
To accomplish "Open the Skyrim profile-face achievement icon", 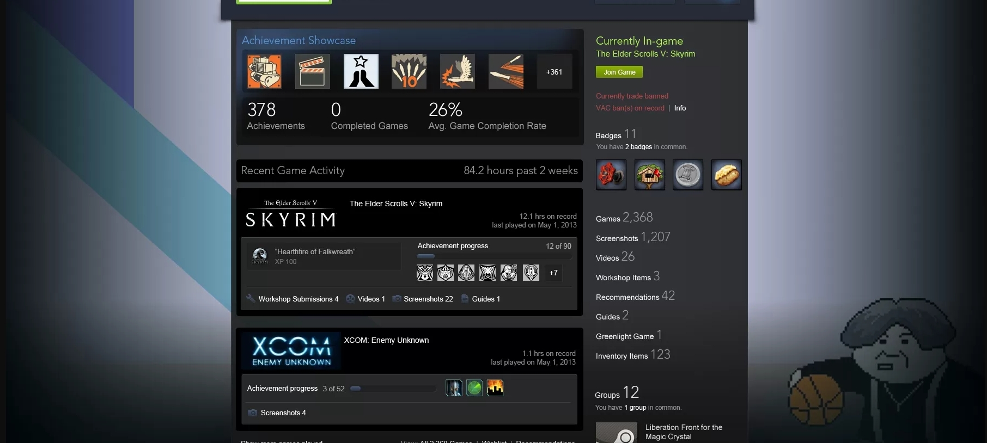I will [509, 273].
